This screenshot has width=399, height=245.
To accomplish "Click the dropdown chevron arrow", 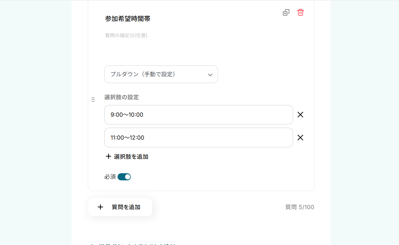I will pyautogui.click(x=210, y=75).
